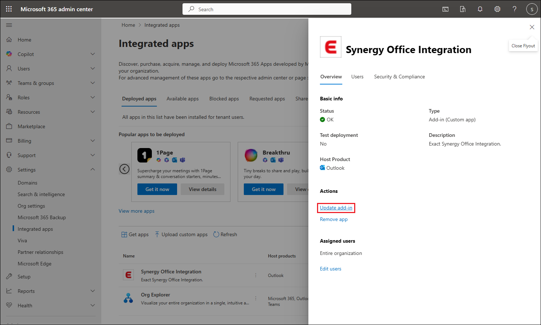Click the Remove app link
The image size is (541, 325).
334,219
